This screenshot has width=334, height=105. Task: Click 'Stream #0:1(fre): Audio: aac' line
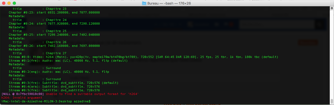pos(68,61)
